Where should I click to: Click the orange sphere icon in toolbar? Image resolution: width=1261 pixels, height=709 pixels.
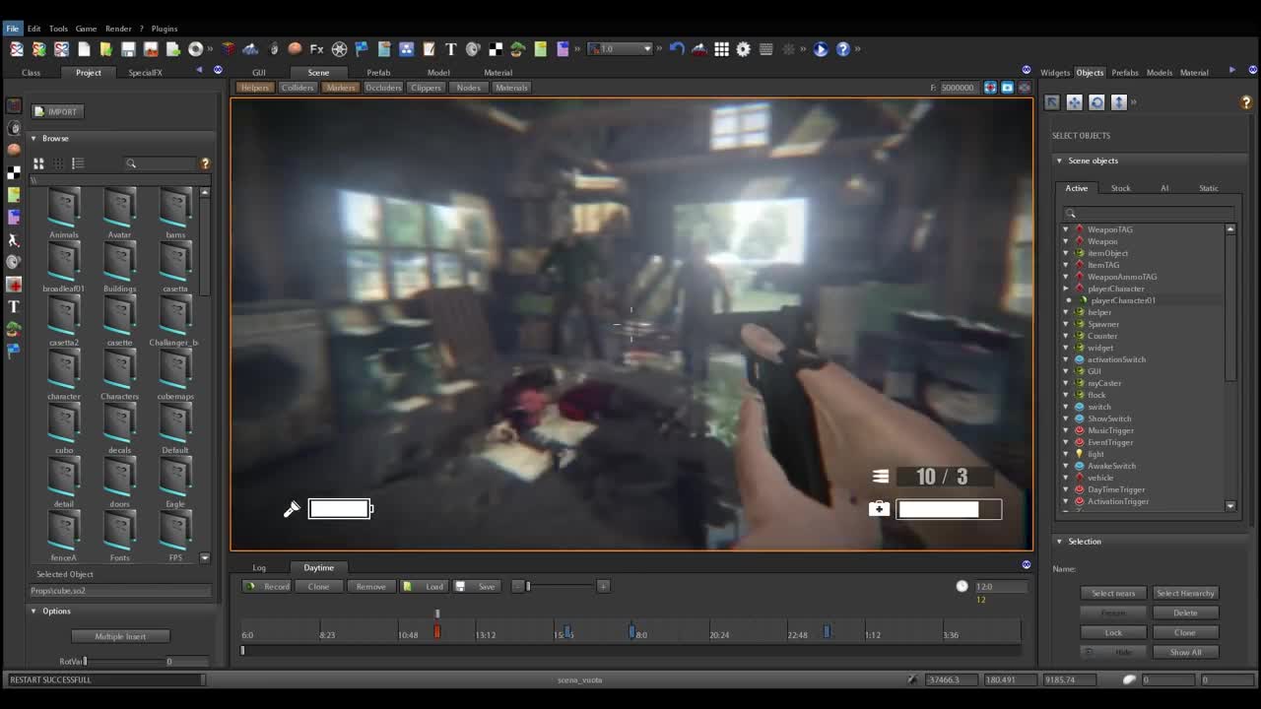(295, 49)
